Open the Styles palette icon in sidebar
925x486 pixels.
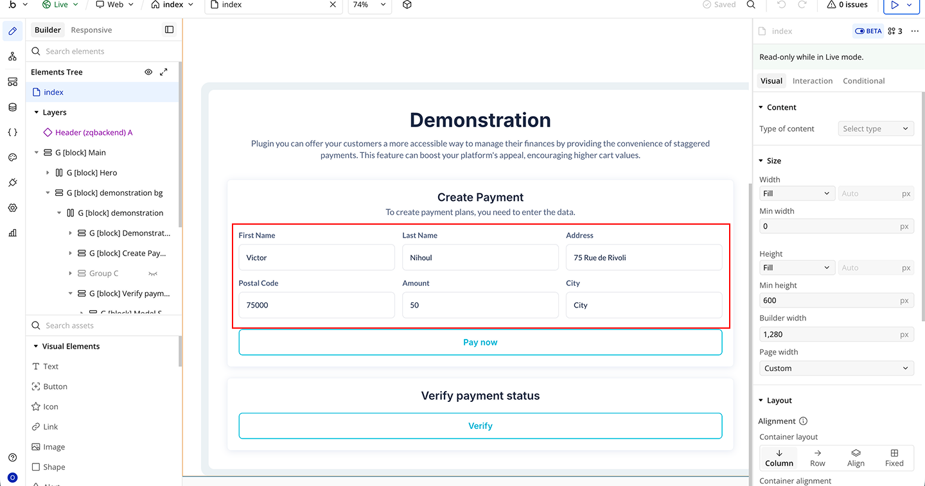(x=12, y=157)
